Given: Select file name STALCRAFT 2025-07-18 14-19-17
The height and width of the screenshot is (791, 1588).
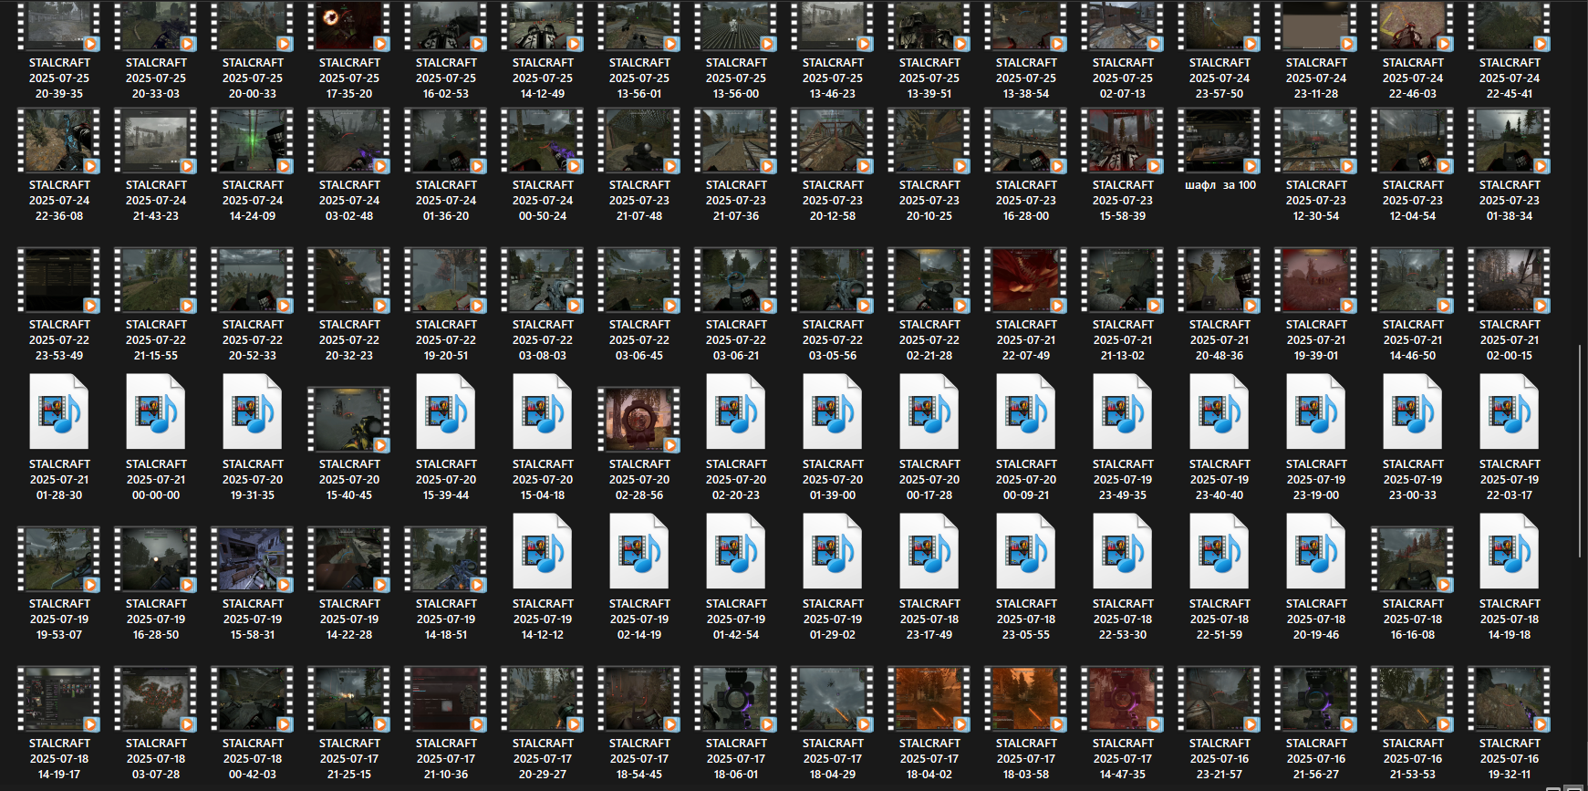Looking at the screenshot, I should (x=59, y=759).
